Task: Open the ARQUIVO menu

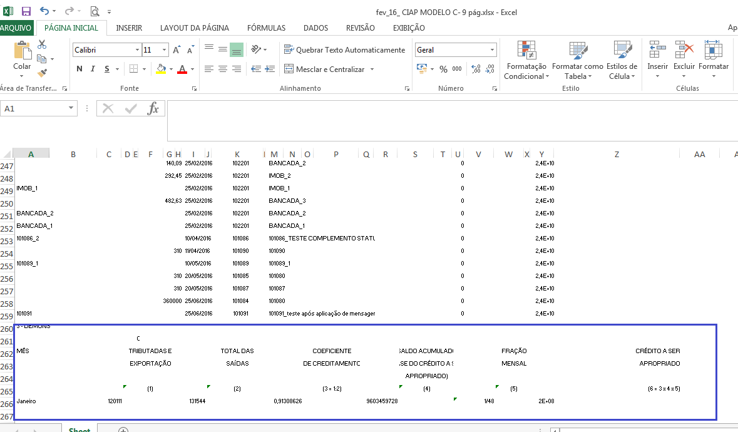Action: (x=16, y=28)
